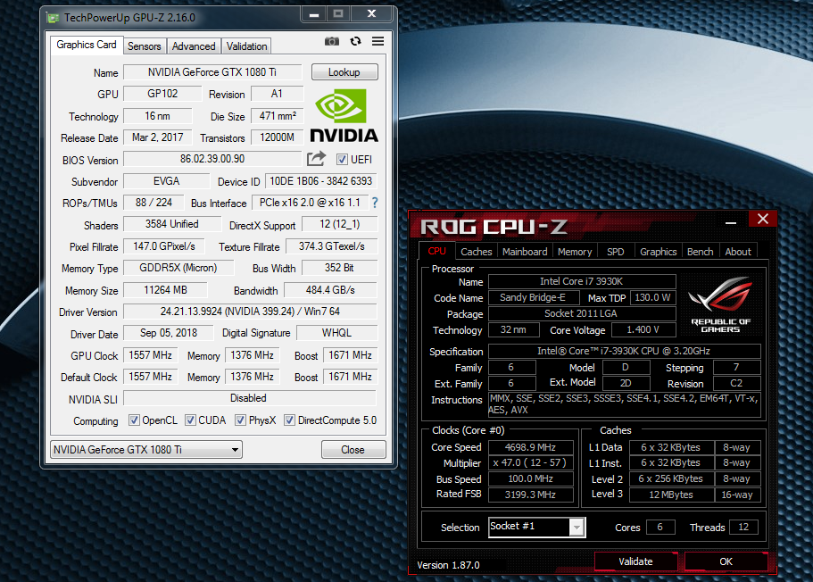Screen dimensions: 813x582
Task: Click the GPU-Z screenshot camera icon
Action: (332, 41)
